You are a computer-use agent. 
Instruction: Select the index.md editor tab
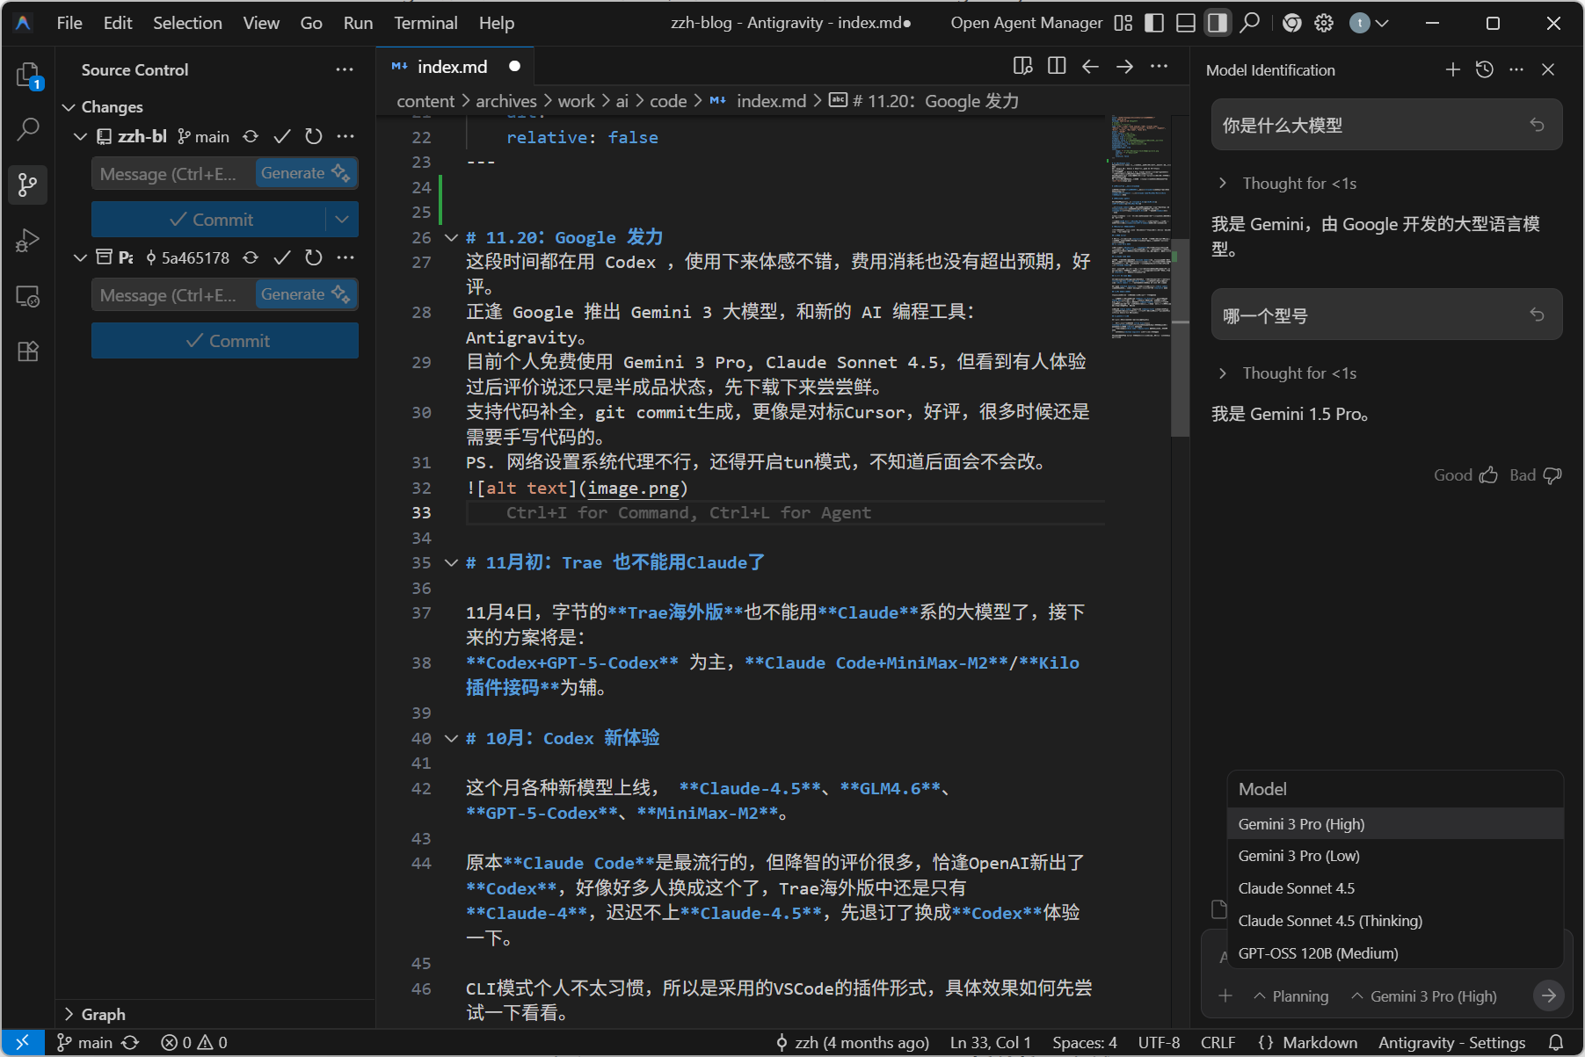(x=452, y=65)
